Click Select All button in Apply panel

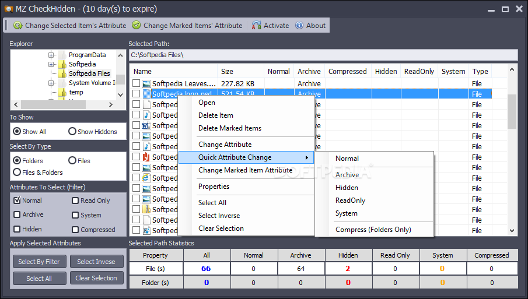coord(39,279)
